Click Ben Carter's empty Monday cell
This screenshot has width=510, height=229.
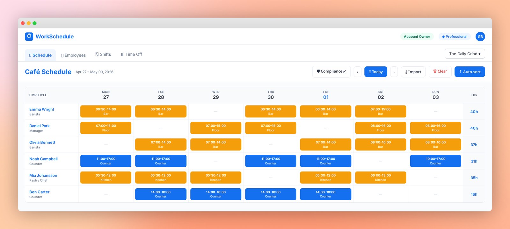tap(106, 194)
